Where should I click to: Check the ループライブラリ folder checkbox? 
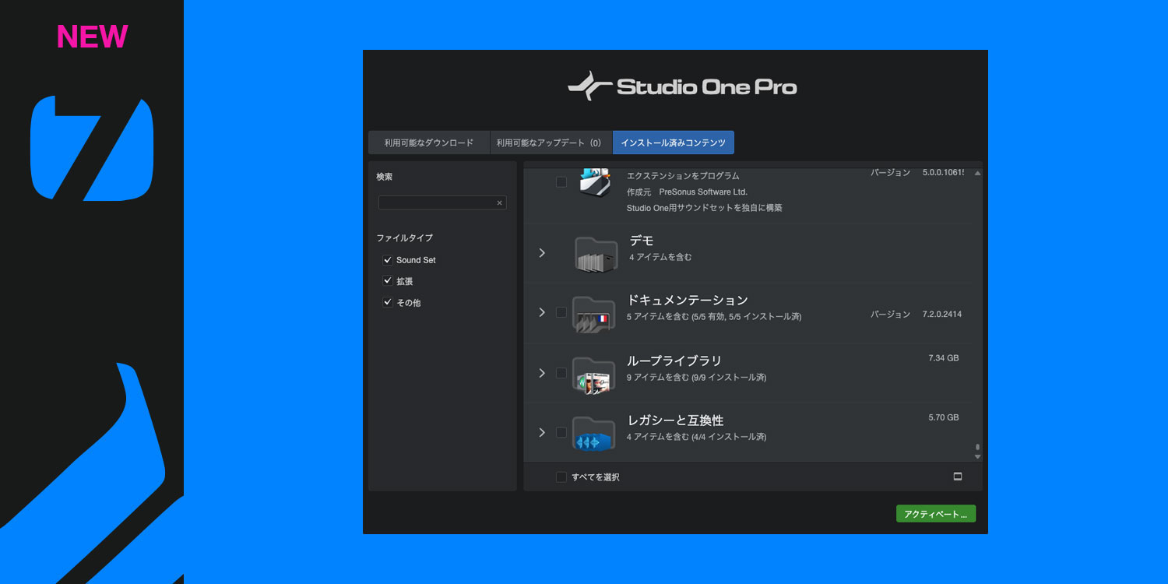tap(561, 373)
